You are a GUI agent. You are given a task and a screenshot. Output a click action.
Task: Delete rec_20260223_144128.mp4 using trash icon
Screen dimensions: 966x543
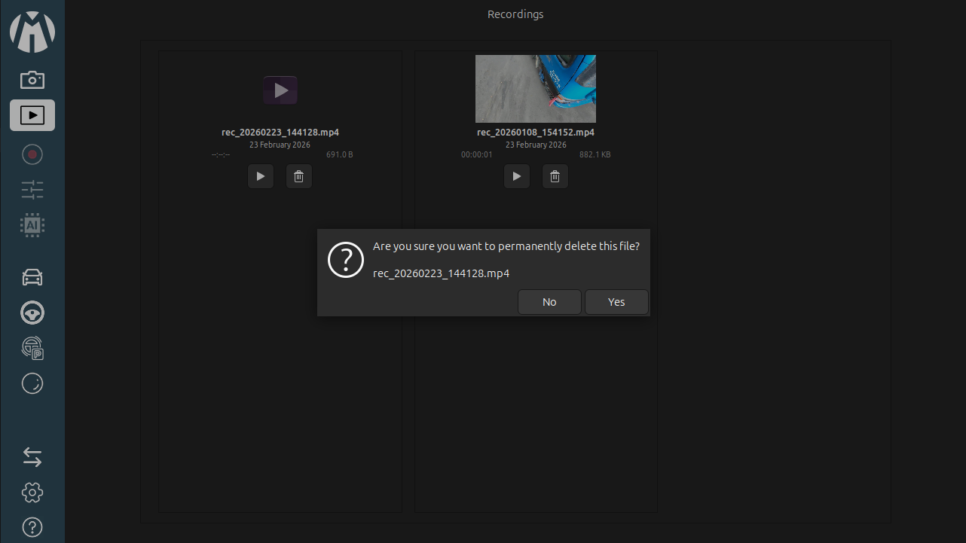coord(299,176)
